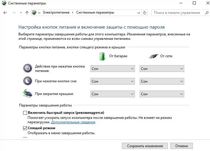Click the search magnifier icon
The height and width of the screenshot is (151, 210).
[206, 13]
